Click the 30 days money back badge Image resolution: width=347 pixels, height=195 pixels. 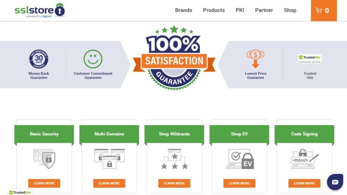39,59
